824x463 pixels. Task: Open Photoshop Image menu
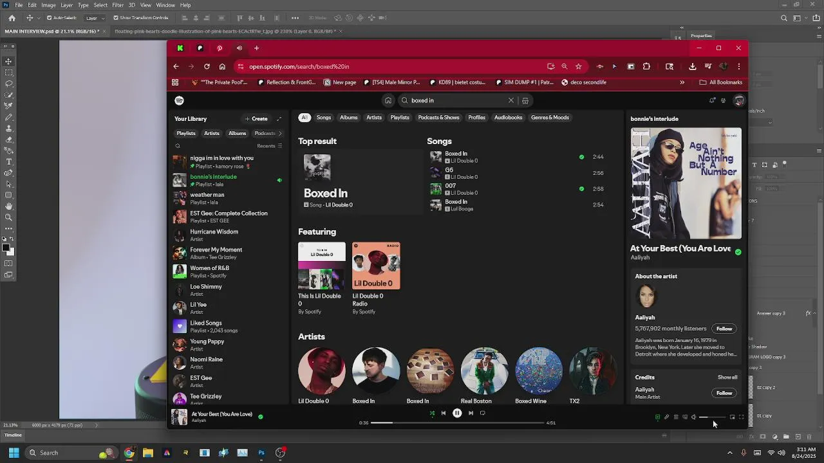(x=49, y=5)
